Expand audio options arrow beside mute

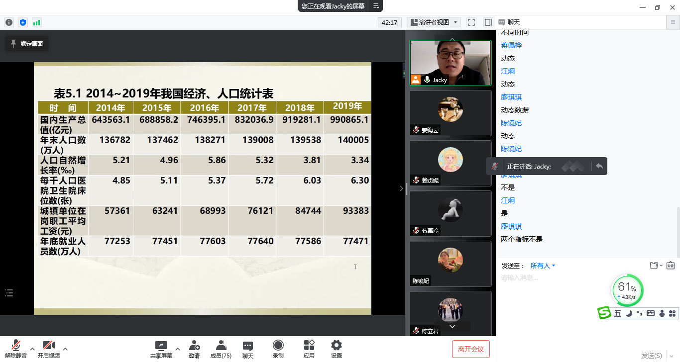[x=32, y=349]
